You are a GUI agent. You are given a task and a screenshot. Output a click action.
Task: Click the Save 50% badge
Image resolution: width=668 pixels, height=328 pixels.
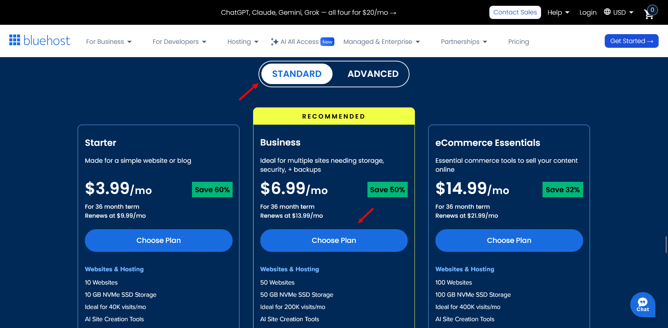pos(387,190)
